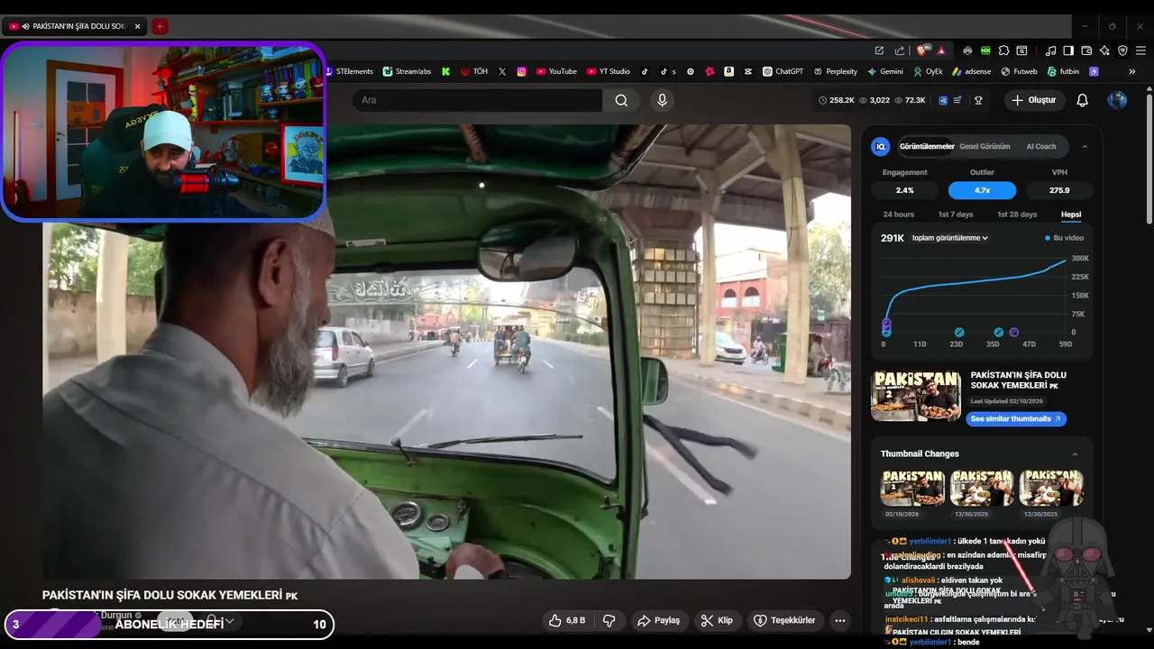Switch to AI Coach tab
The width and height of the screenshot is (1154, 649).
tap(1041, 146)
